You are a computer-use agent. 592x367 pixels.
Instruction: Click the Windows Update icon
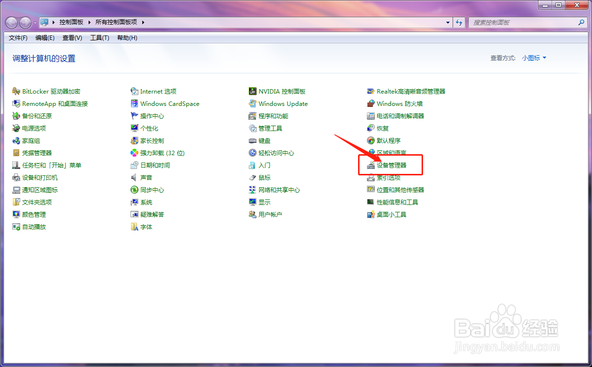253,103
